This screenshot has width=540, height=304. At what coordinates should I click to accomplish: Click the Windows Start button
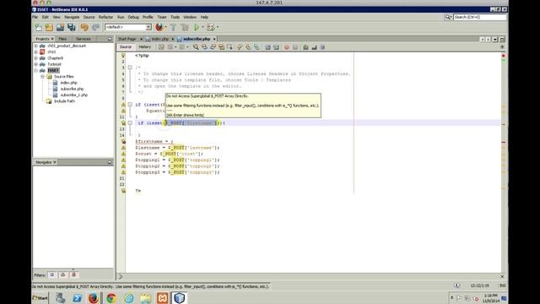tap(40, 298)
